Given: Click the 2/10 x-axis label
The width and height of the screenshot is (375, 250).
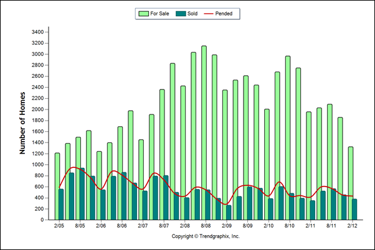Looking at the screenshot, I should 268,226.
